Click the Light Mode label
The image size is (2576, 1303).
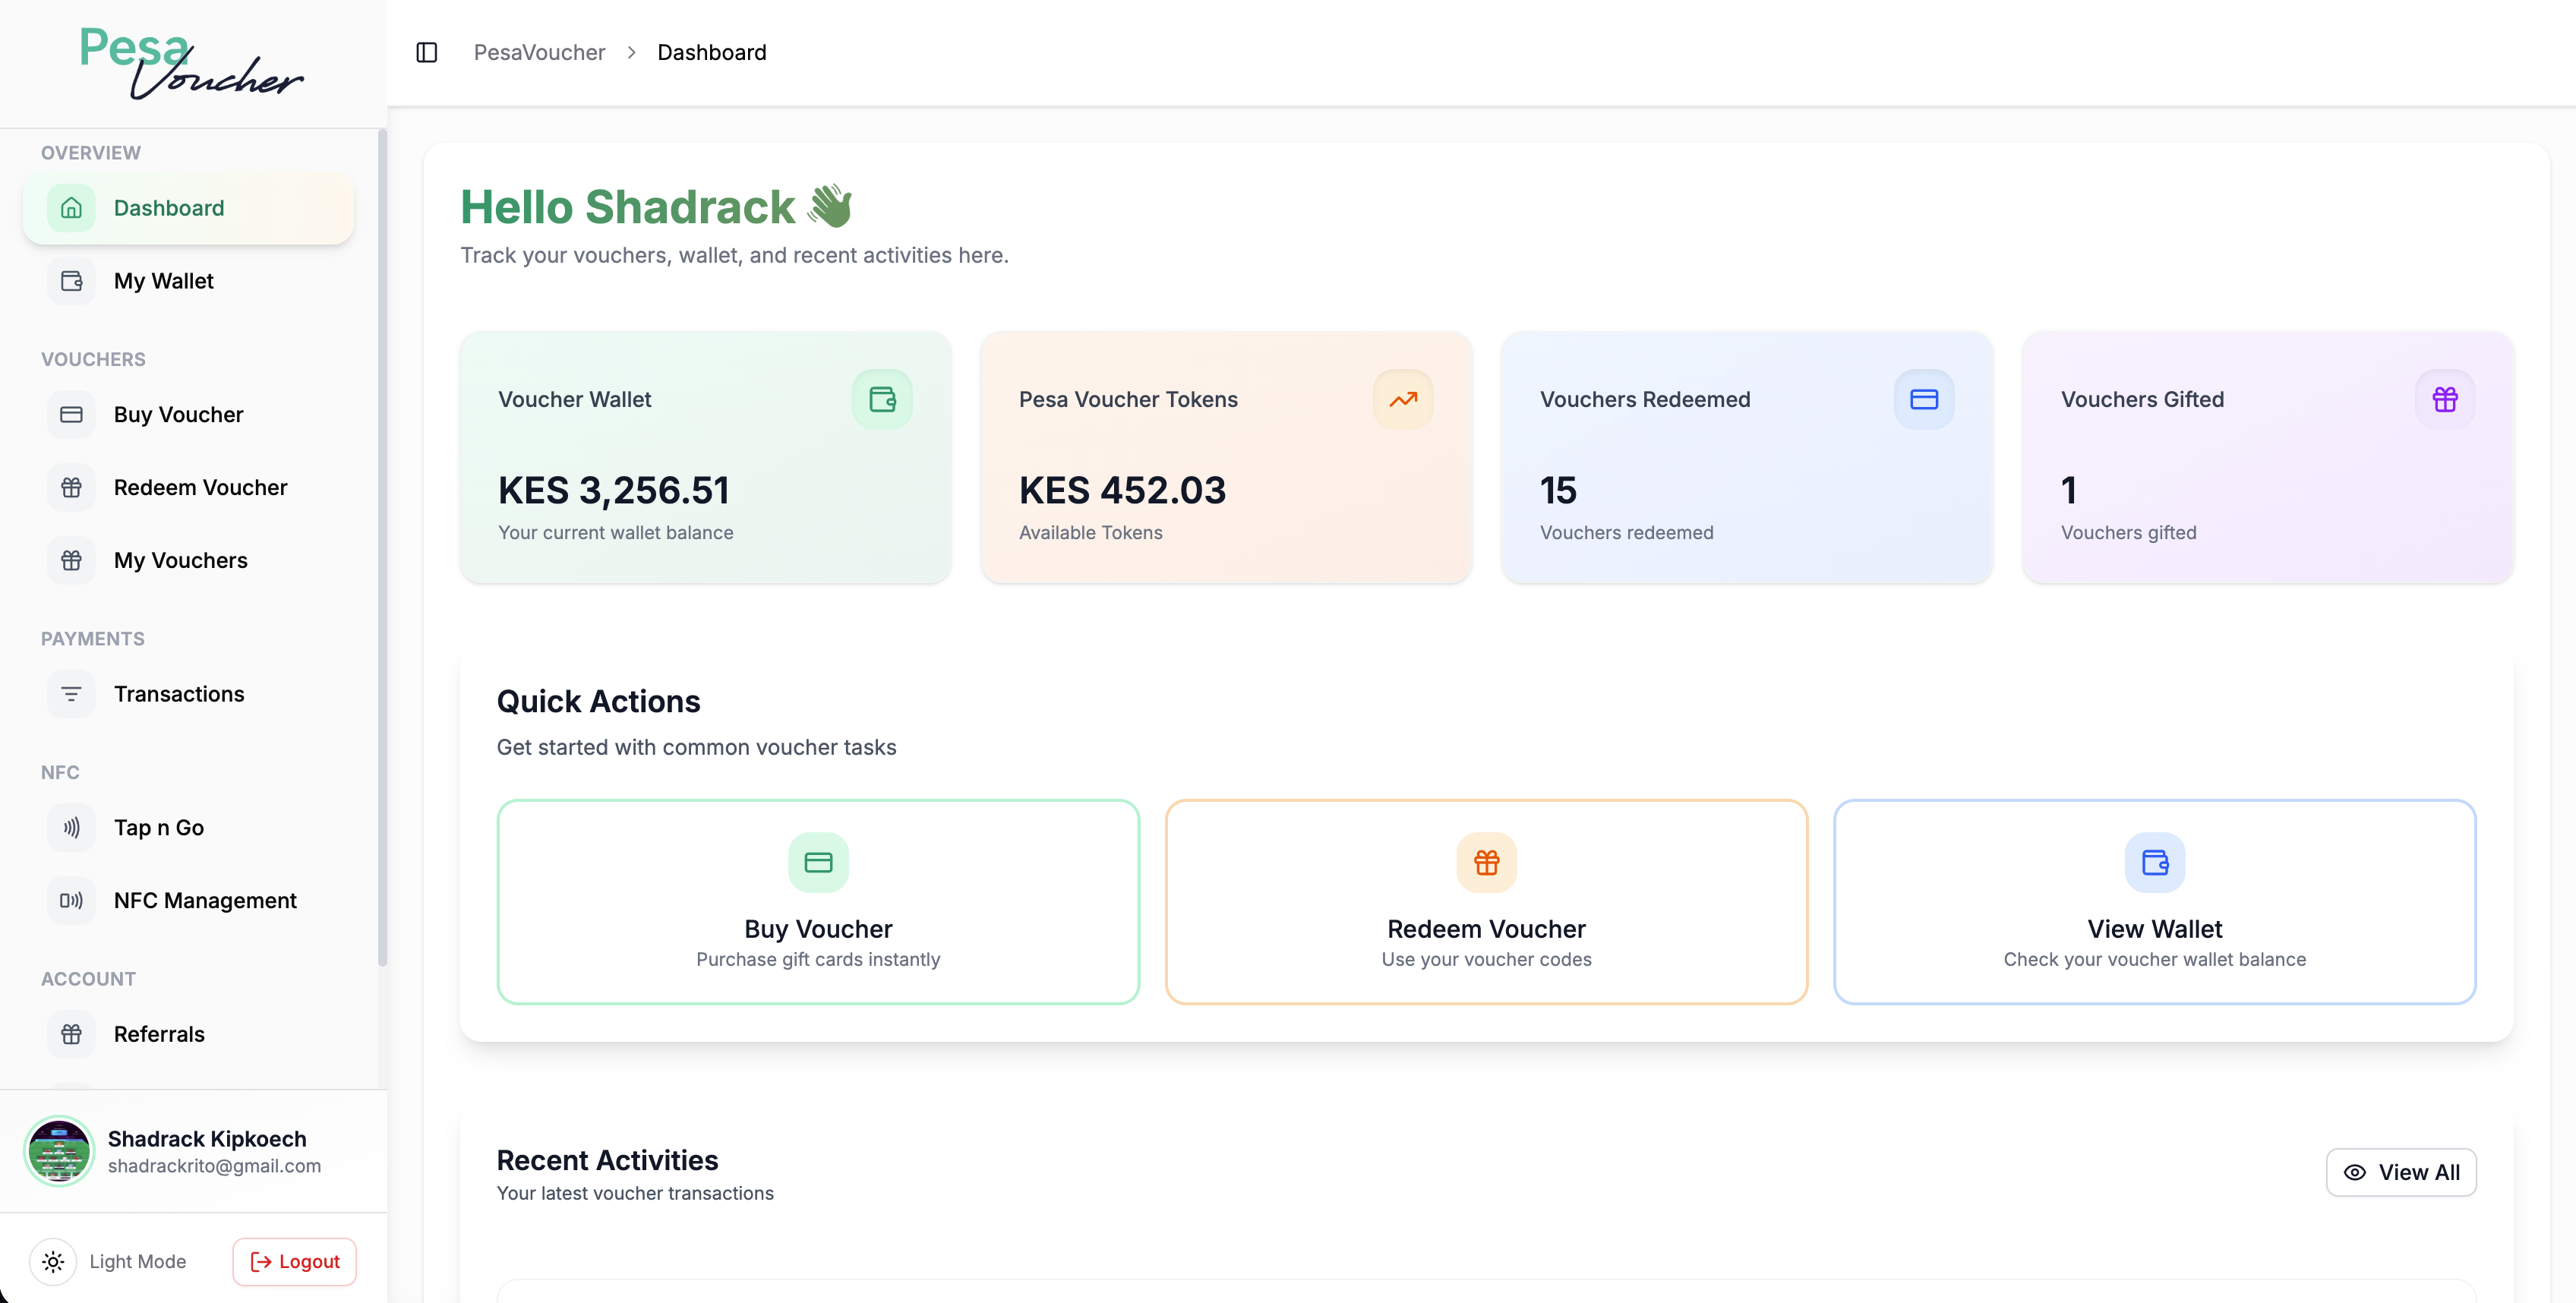[138, 1261]
